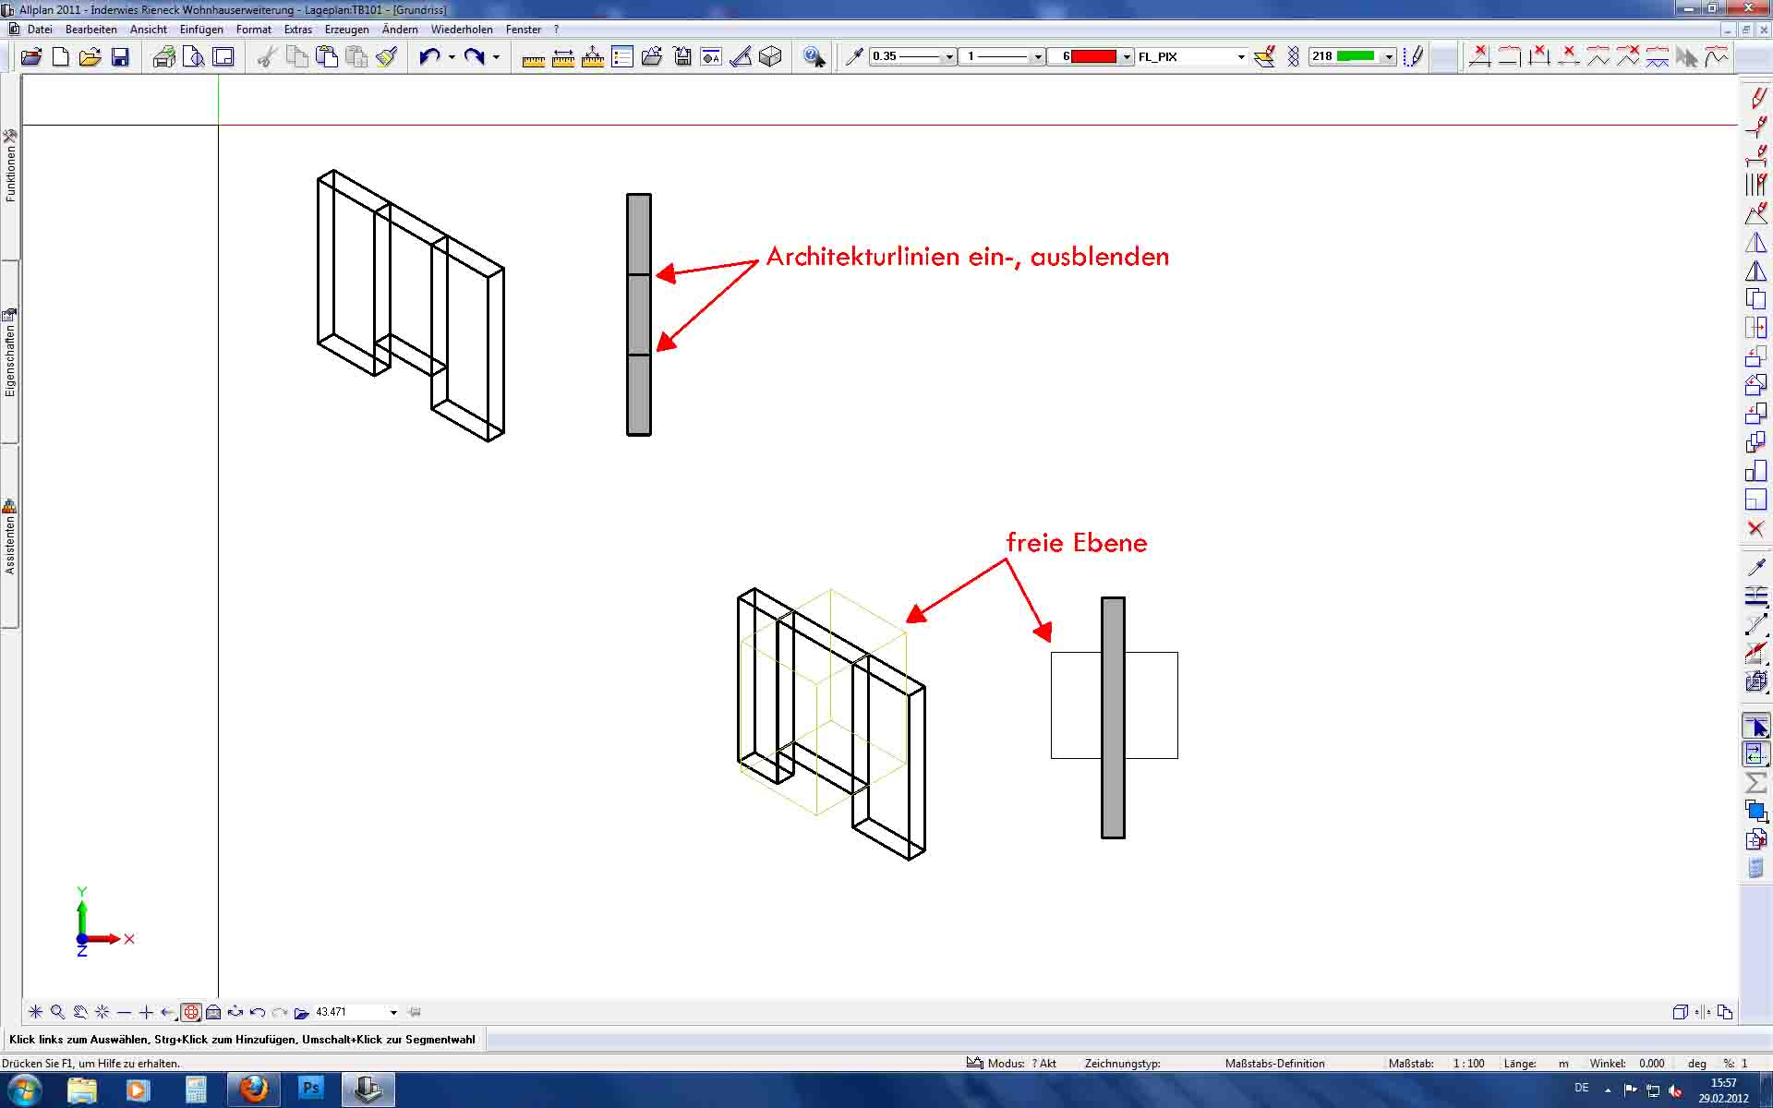Click the first mirror triangle icon in right toolbar

[1755, 243]
